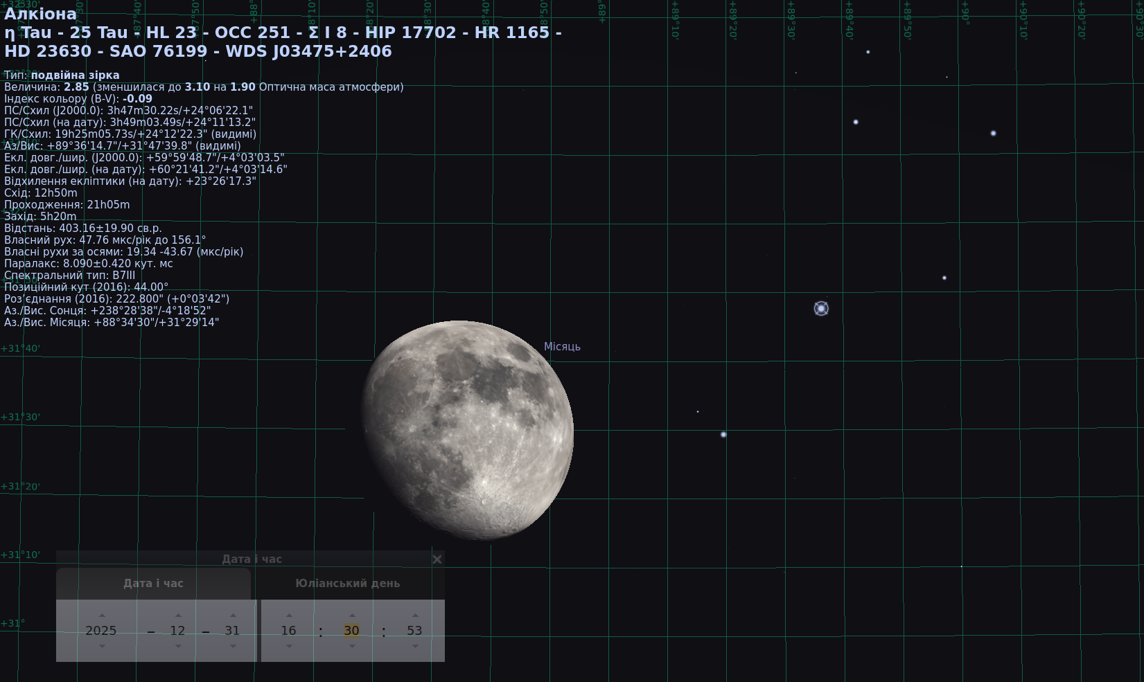Screen dimensions: 1144x682
Task: Click the Захід: 5h20m line
Action: [40, 216]
